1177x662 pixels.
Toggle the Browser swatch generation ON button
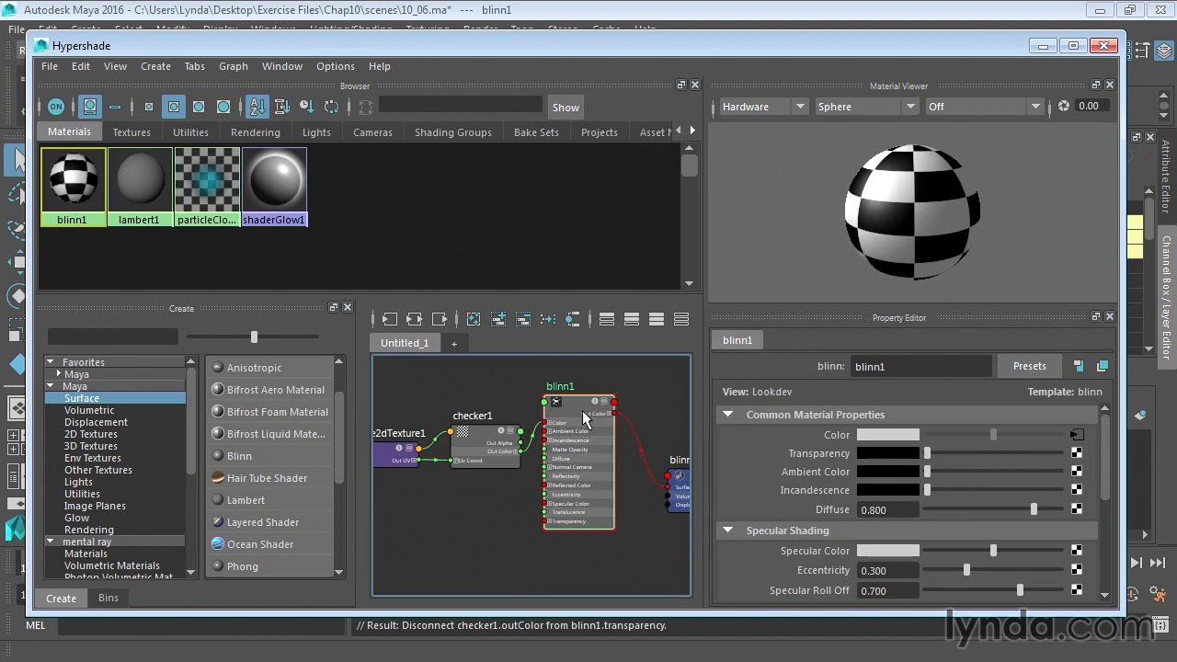(x=56, y=107)
